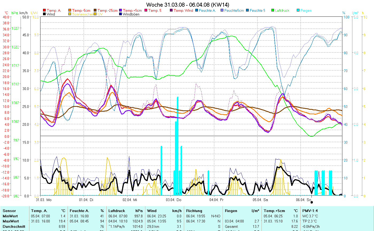Click the Regen column header in table

231,211
